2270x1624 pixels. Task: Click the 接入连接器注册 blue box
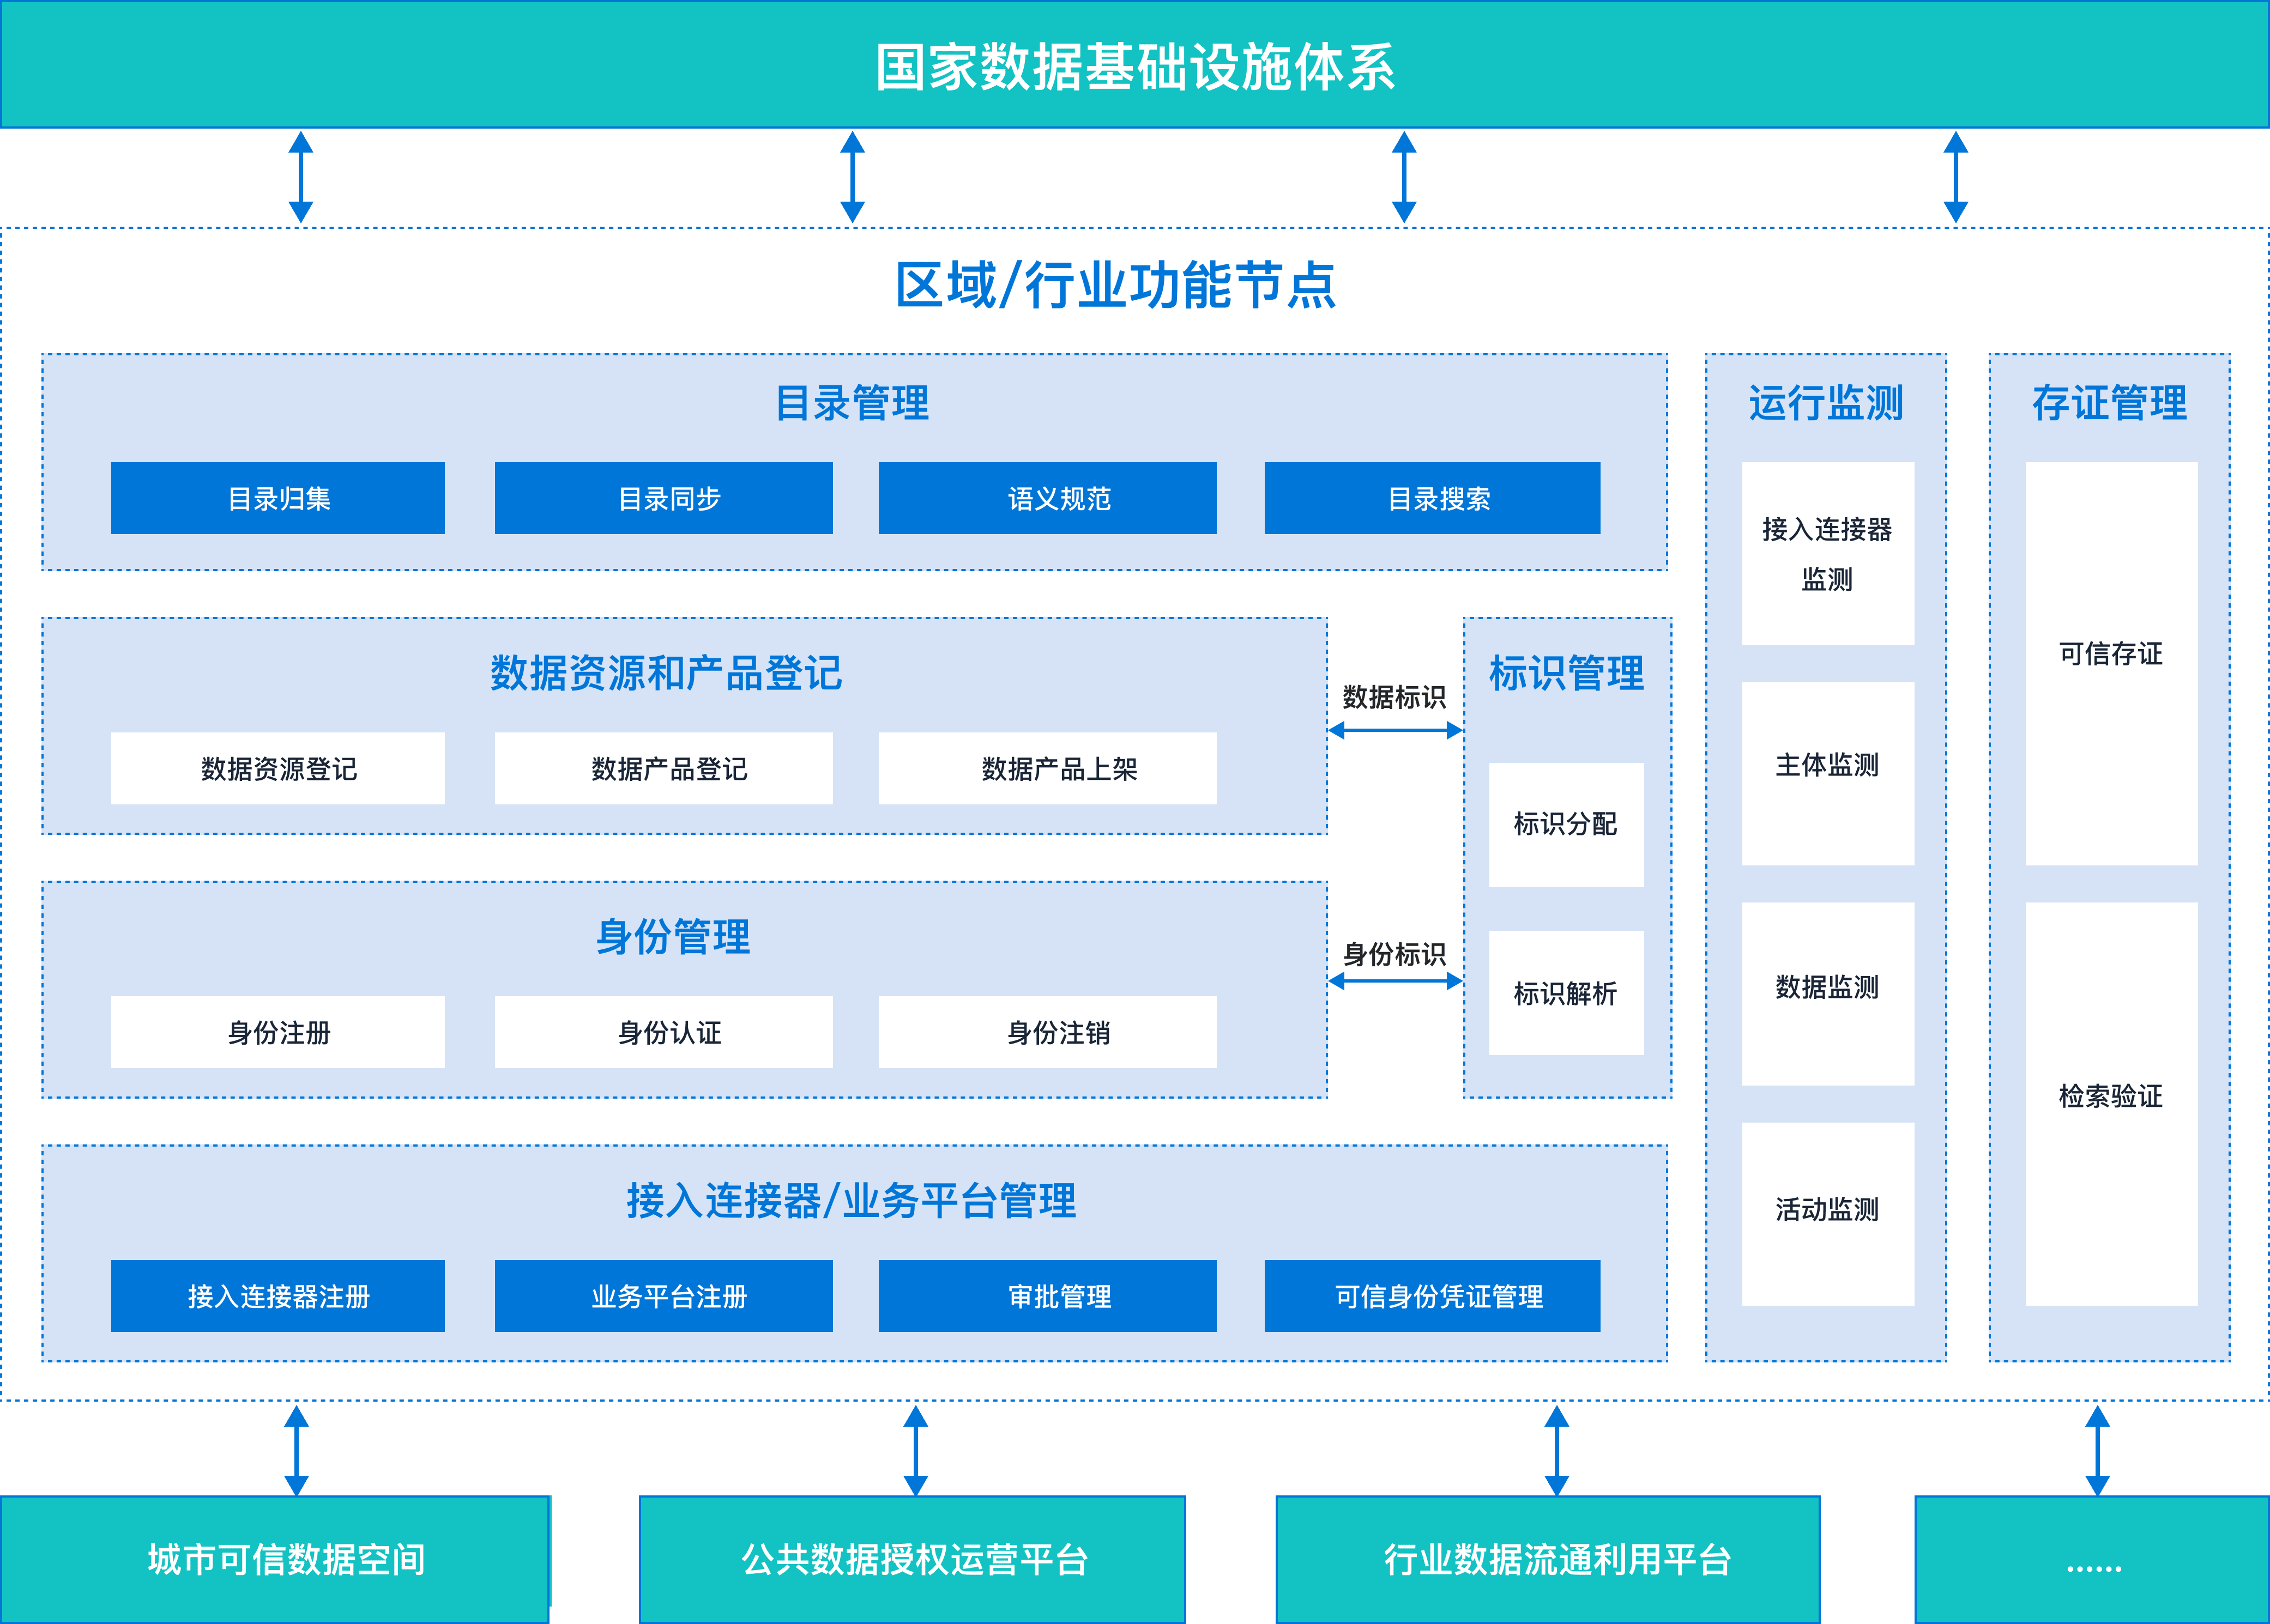277,1296
